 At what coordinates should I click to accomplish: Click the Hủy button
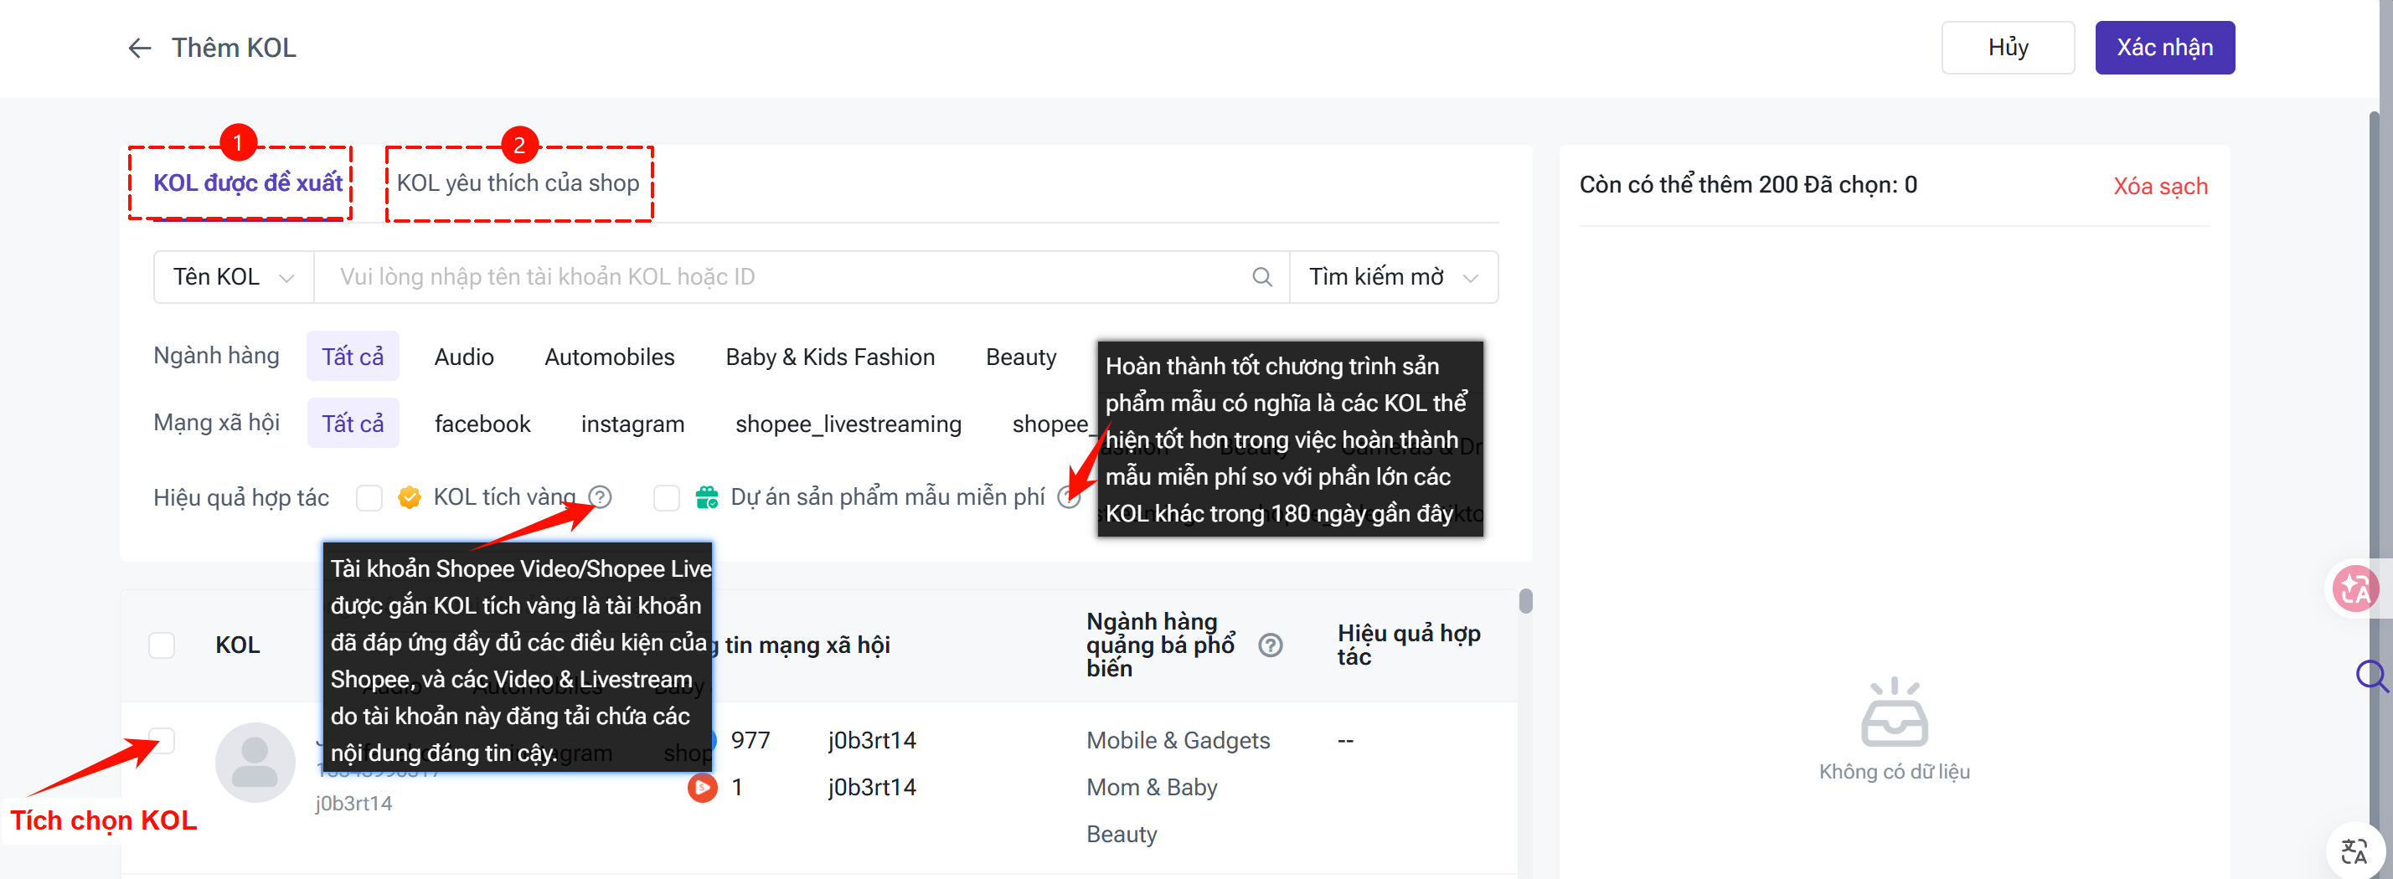[2008, 48]
